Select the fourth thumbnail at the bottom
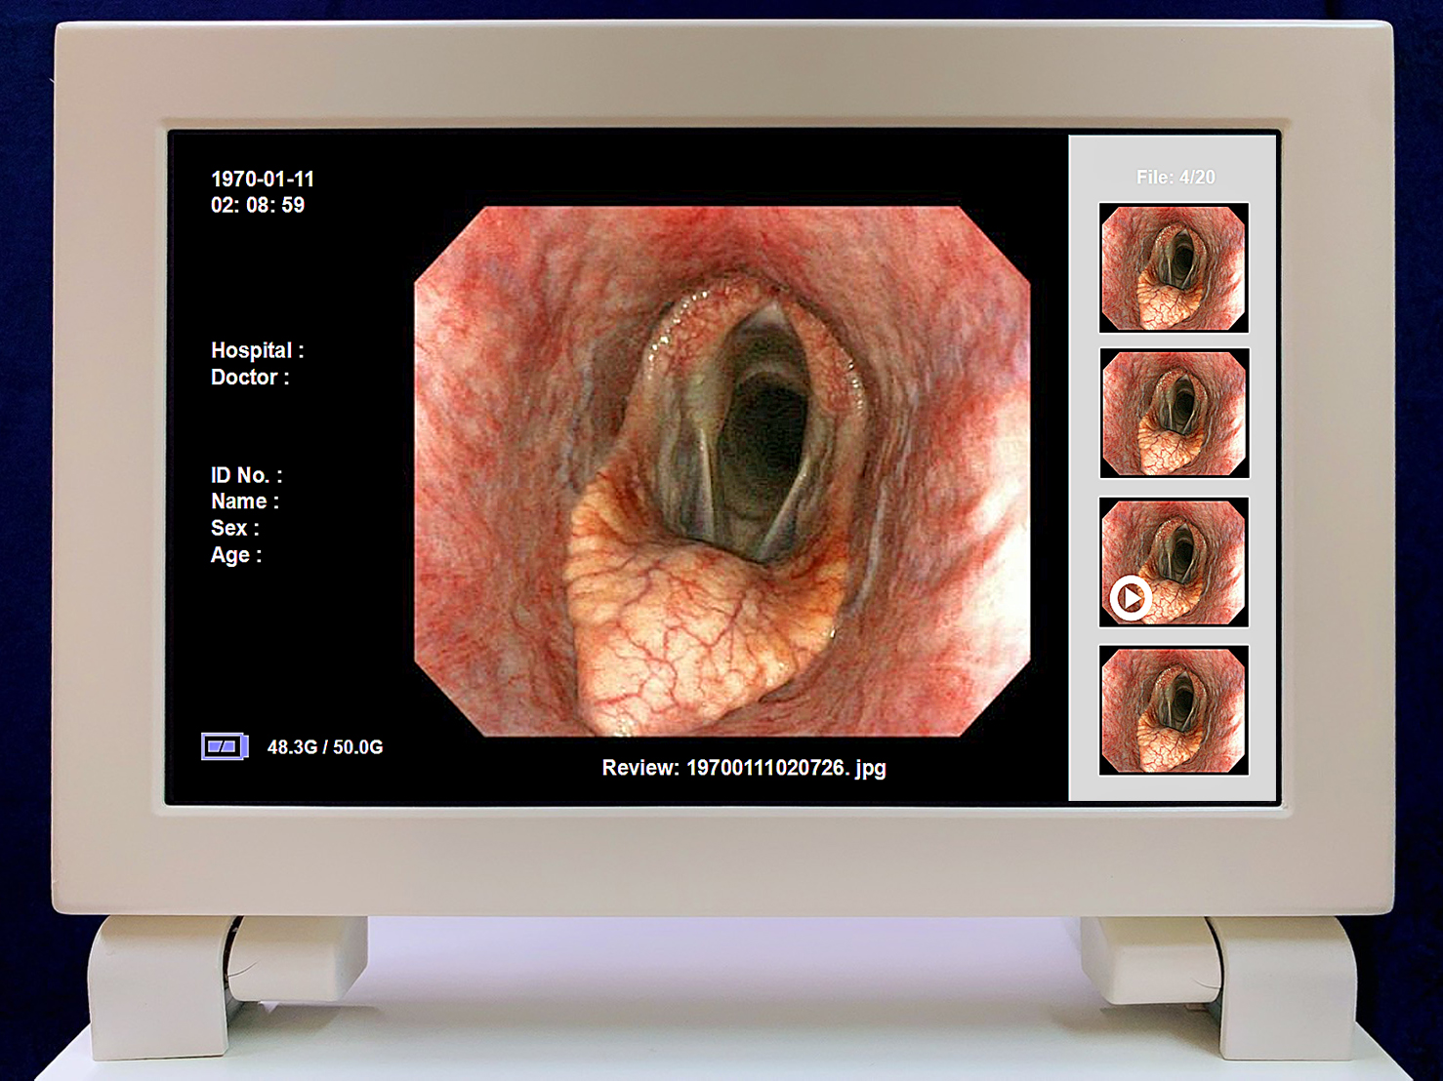Image resolution: width=1443 pixels, height=1081 pixels. (x=1174, y=710)
